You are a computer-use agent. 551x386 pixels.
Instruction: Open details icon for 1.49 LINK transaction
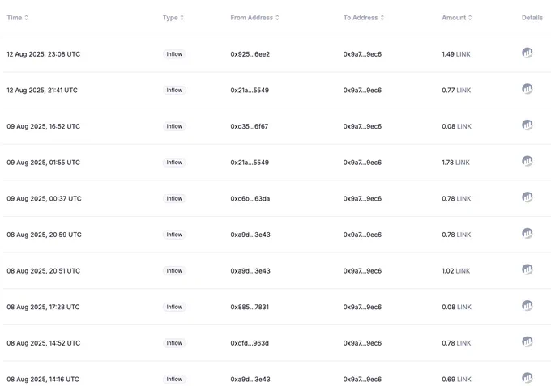point(528,53)
